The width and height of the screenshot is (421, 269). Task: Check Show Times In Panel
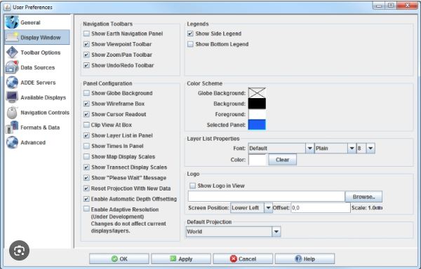(86, 146)
